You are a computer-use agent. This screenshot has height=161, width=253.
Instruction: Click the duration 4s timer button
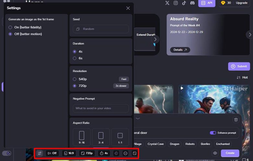click(x=104, y=153)
